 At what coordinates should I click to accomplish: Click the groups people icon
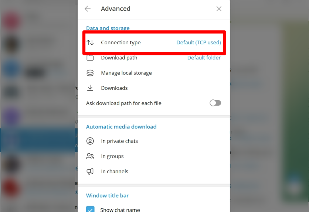point(90,156)
